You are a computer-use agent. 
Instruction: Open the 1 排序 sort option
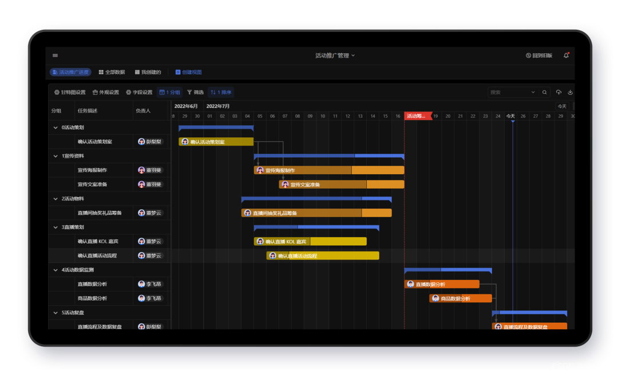(x=221, y=92)
